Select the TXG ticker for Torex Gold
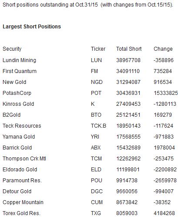 [96, 213]
